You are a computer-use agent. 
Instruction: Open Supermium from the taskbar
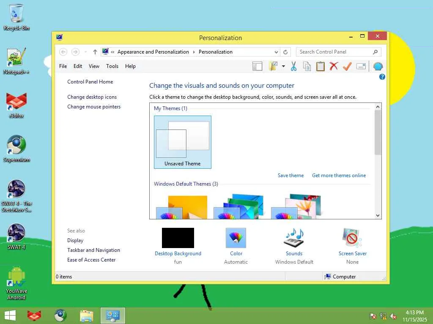[x=60, y=316]
